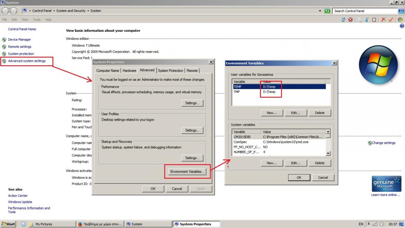Viewport: 405px width, 228px height.
Task: Open Remote settings link
Action: (20, 47)
